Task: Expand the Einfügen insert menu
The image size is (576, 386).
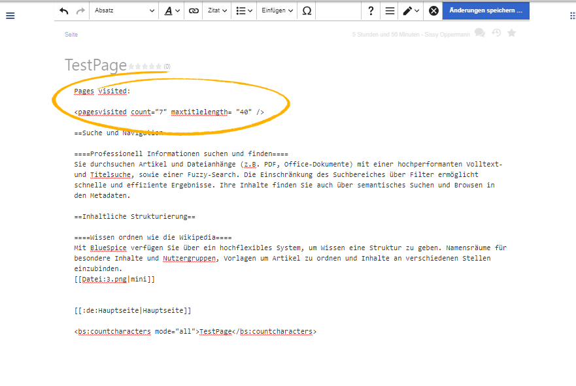Action: [x=277, y=10]
